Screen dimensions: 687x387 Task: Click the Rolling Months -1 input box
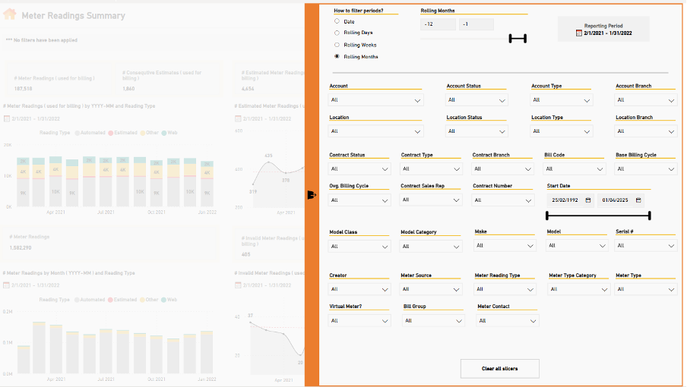pyautogui.click(x=476, y=24)
